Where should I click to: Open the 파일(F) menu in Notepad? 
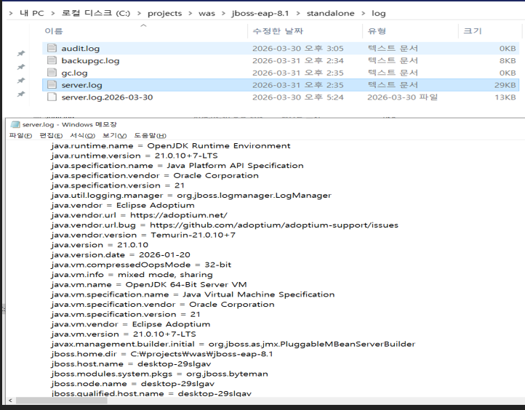click(x=20, y=135)
